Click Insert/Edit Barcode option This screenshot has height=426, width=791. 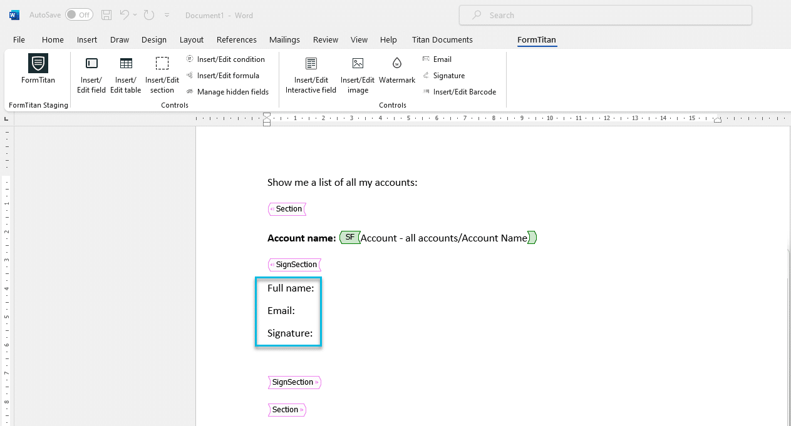459,92
